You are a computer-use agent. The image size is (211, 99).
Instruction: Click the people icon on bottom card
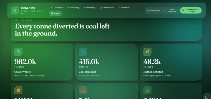(83, 90)
